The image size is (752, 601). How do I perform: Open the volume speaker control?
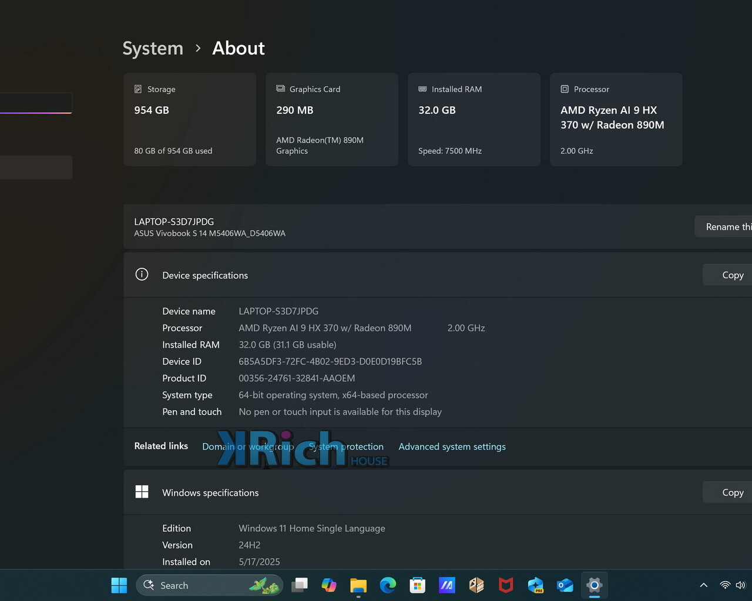pos(740,585)
